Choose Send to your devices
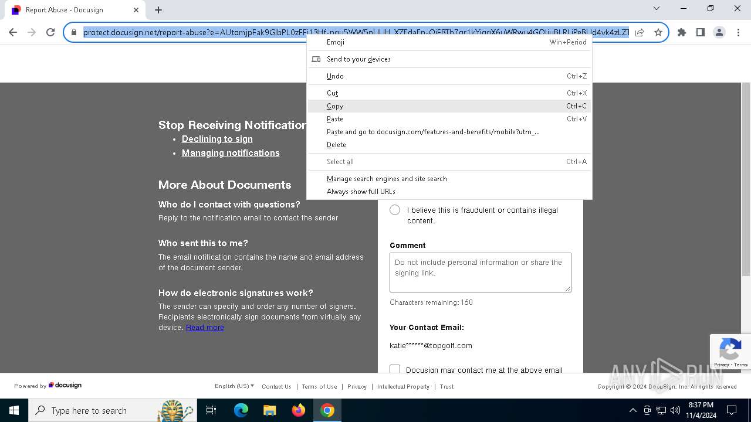This screenshot has width=751, height=422. click(449, 59)
